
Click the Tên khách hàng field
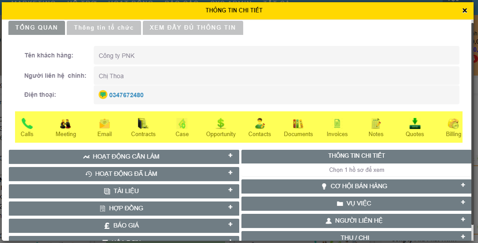tap(276, 56)
